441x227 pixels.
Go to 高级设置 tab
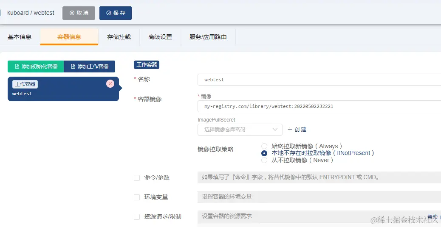pos(160,37)
